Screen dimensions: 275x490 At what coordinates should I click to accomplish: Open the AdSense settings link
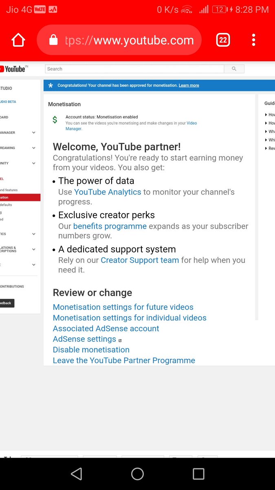(x=84, y=339)
